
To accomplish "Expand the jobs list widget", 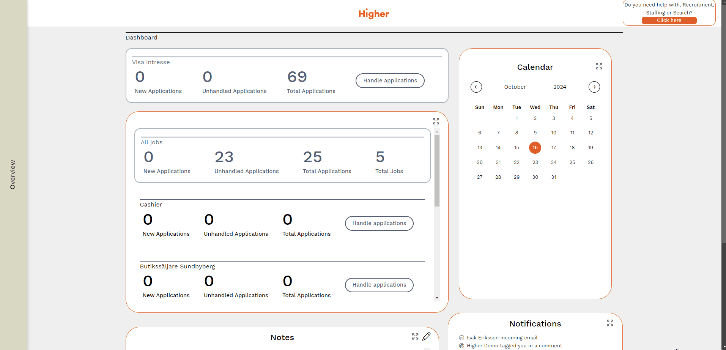I will 436,121.
